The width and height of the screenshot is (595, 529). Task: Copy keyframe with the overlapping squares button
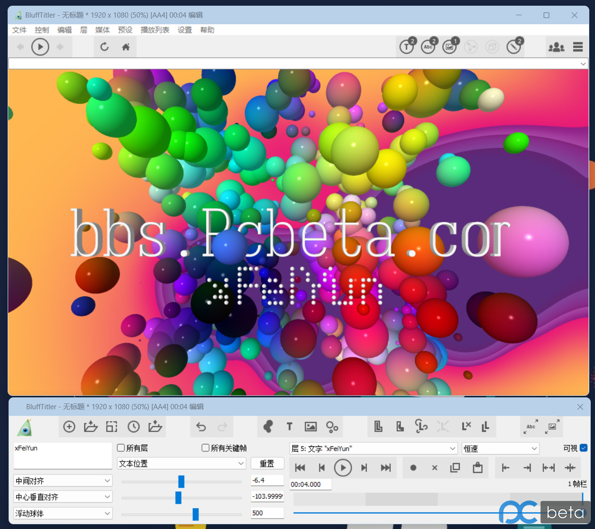(x=455, y=468)
